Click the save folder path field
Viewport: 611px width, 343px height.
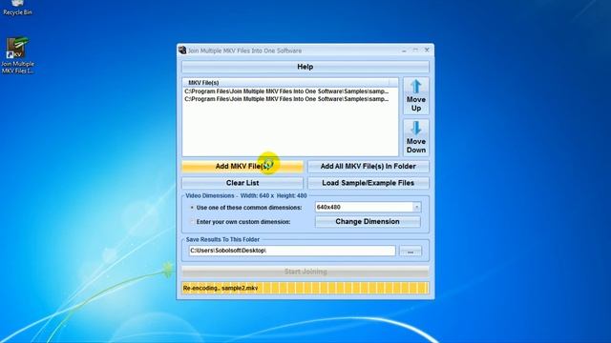[292, 251]
